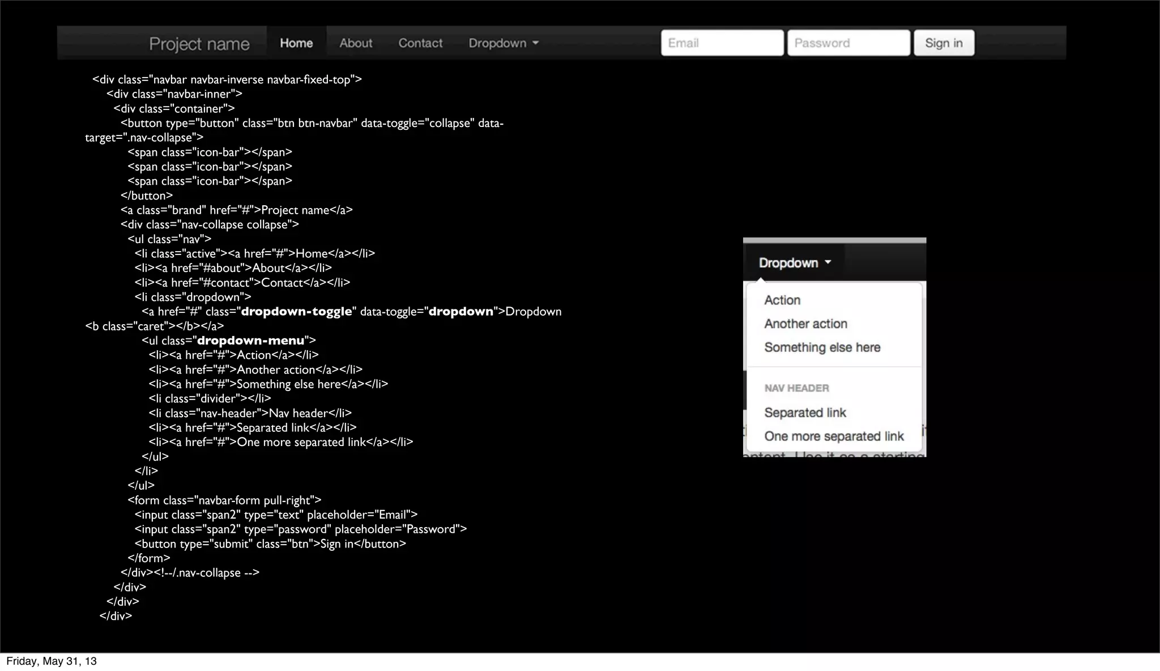Click the b class="caret" code line
The width and height of the screenshot is (1160, 671).
155,326
